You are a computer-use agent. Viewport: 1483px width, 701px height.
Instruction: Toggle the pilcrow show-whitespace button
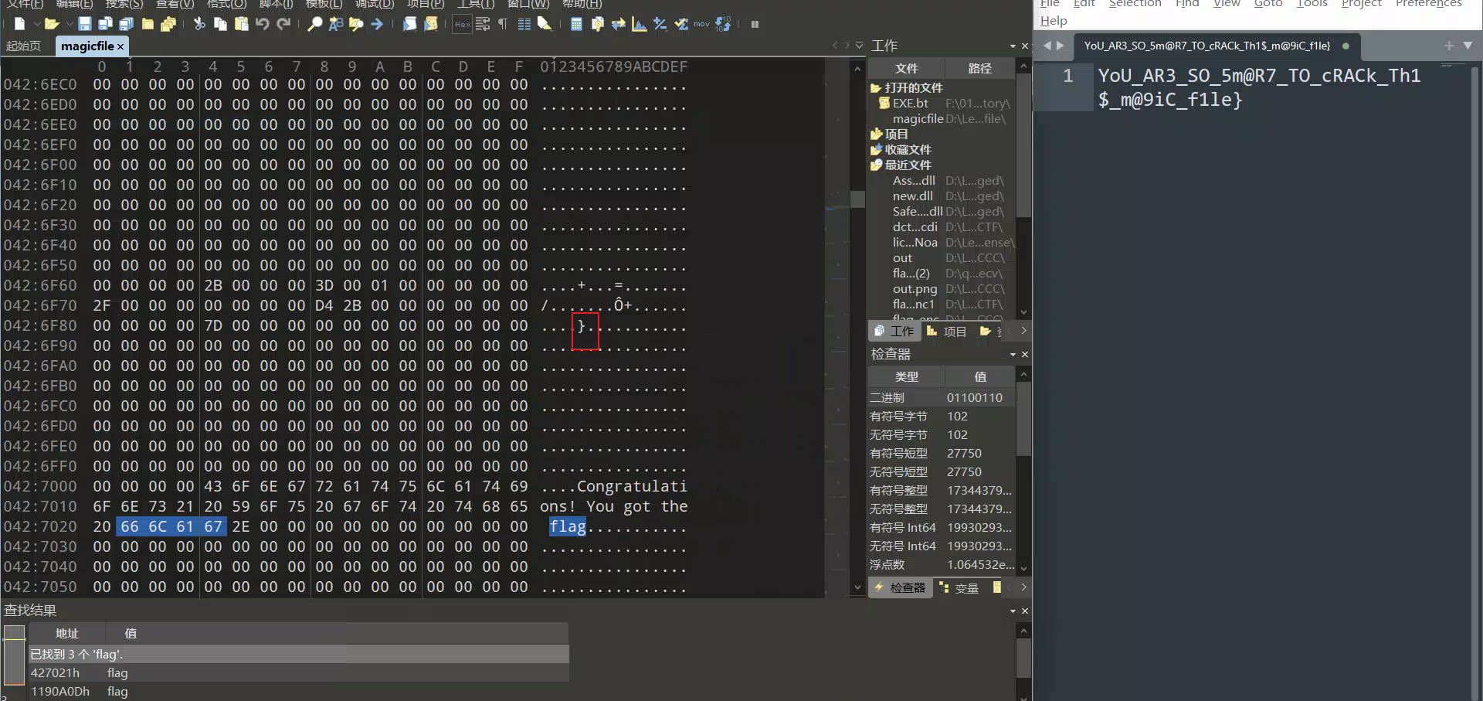503,25
